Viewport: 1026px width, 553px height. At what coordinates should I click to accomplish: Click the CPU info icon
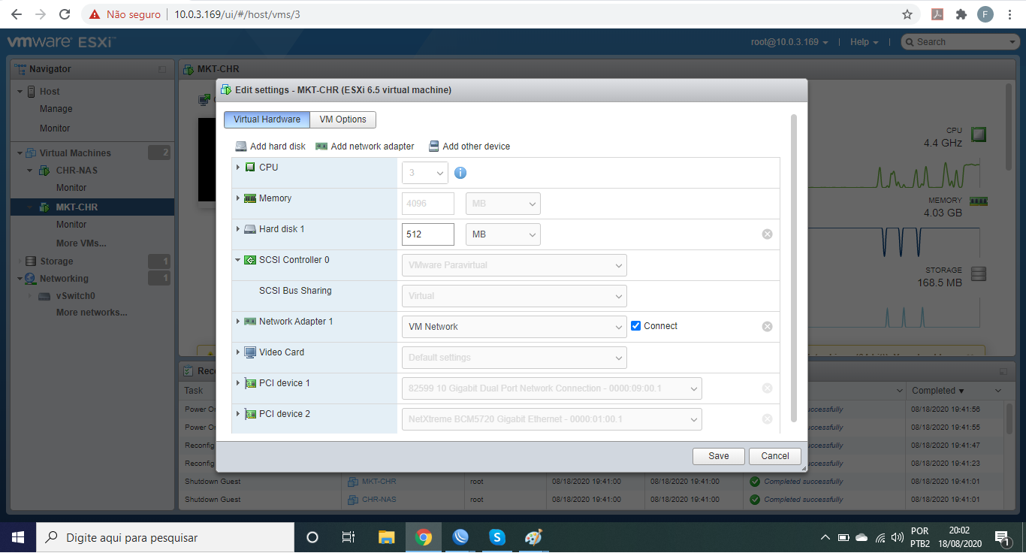click(460, 173)
